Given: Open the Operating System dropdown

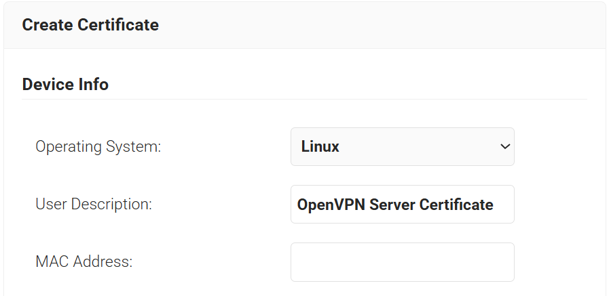Looking at the screenshot, I should tap(402, 146).
